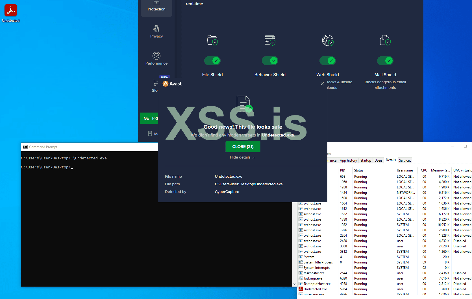472x299 pixels.
Task: Select the taskhostw.exe process name
Action: tap(314, 273)
